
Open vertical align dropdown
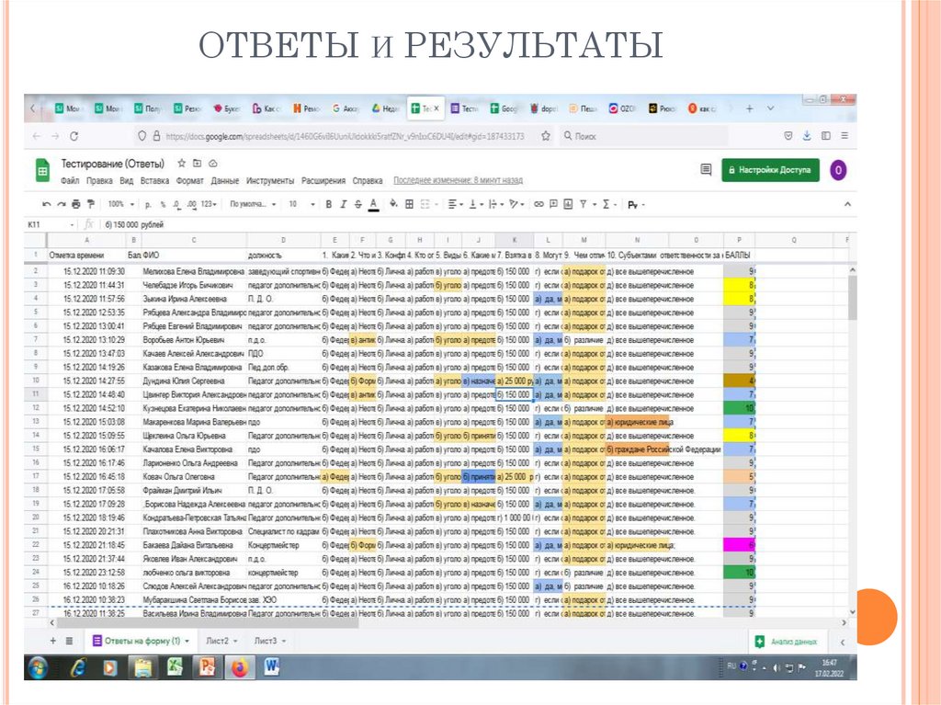(475, 204)
